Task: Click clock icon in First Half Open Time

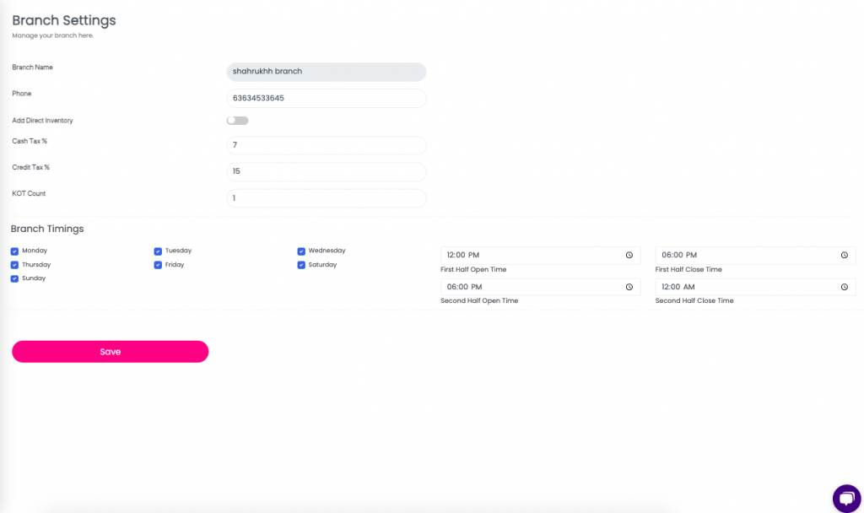Action: (629, 255)
